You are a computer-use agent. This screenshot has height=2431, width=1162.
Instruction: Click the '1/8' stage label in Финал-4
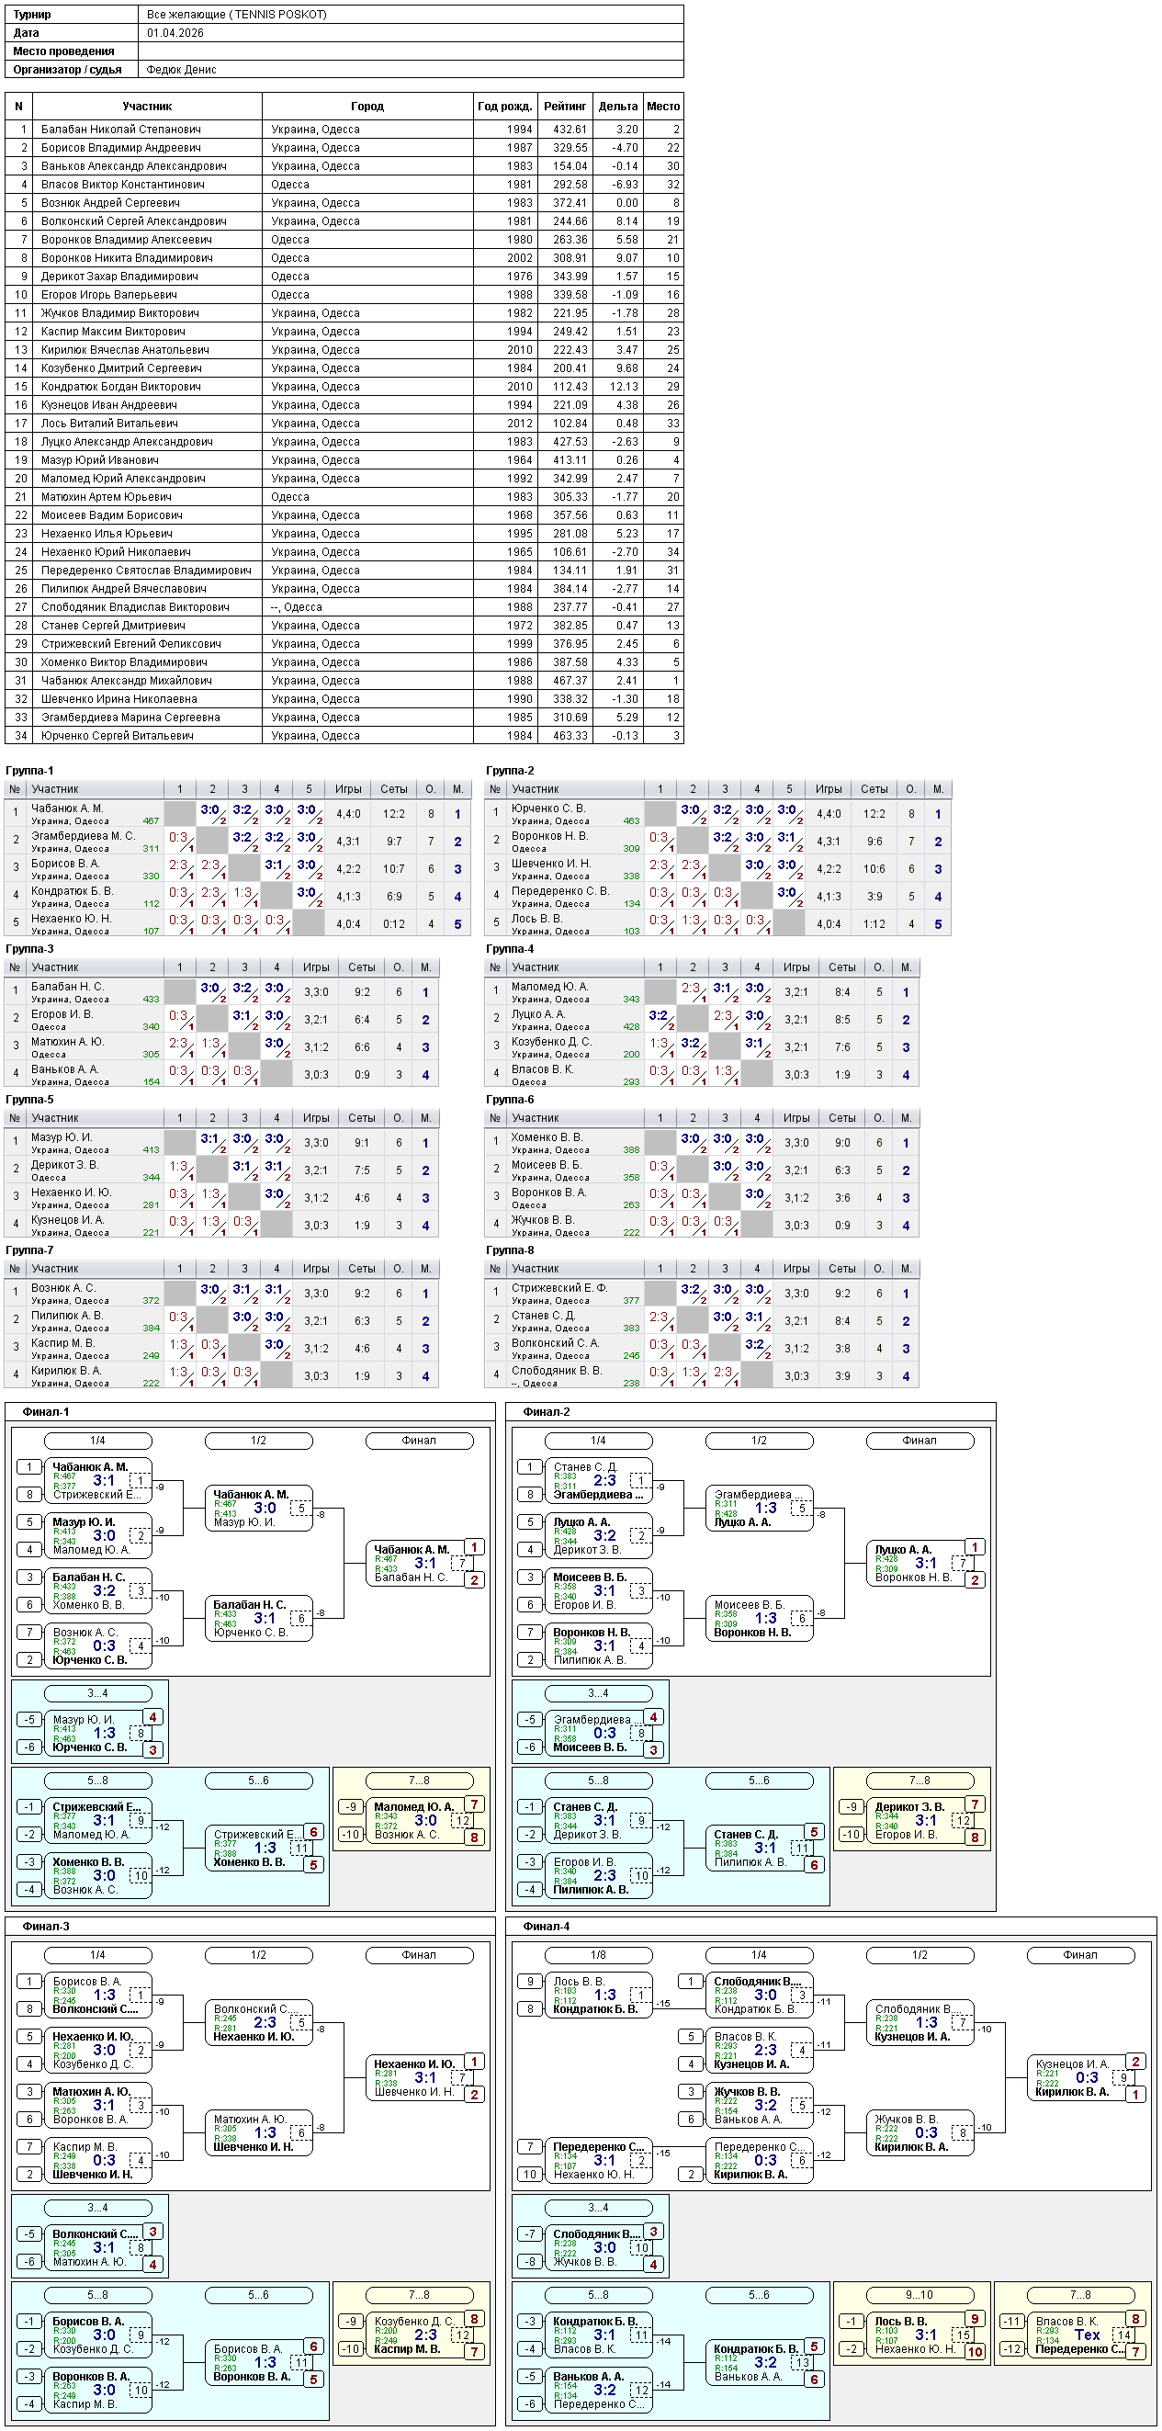[598, 1955]
